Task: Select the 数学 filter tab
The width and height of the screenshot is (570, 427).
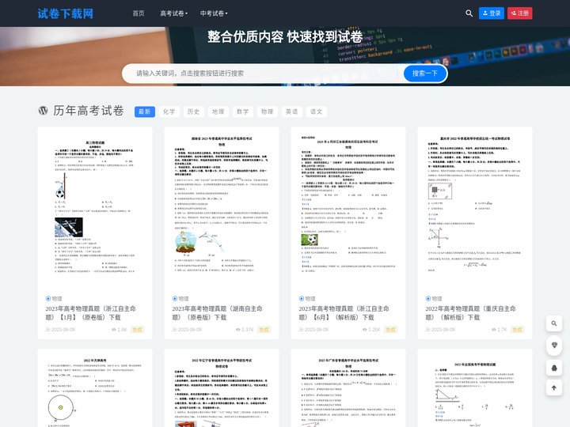Action: [242, 111]
